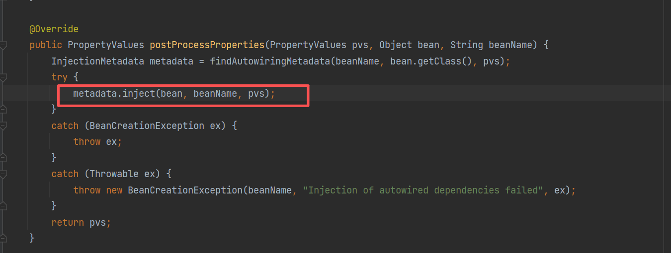Image resolution: width=671 pixels, height=253 pixels.
Task: Click the try keyword
Action: tap(59, 77)
